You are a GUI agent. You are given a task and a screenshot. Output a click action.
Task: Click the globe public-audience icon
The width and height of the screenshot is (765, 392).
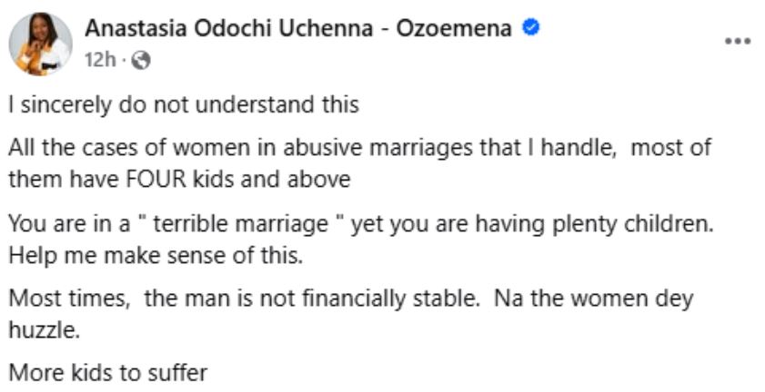point(142,62)
